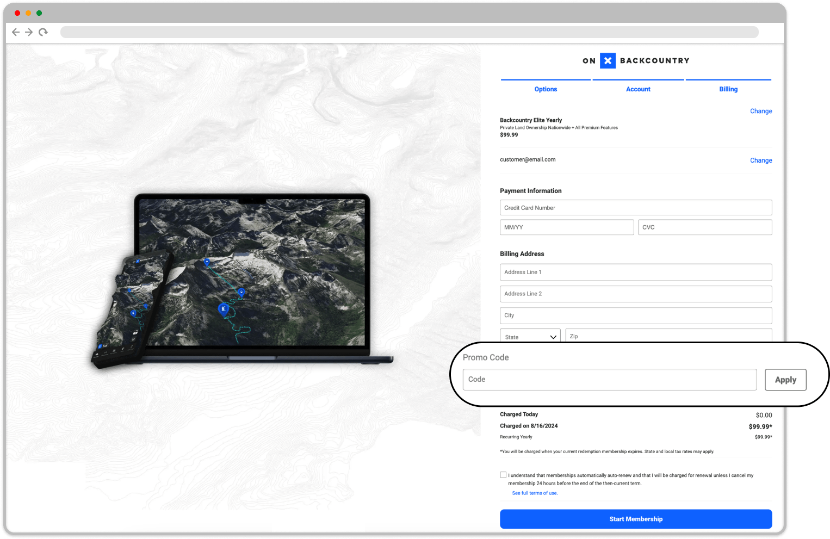Screen dimensions: 830x539
Task: Click the Credit Card Number field
Action: 635,207
